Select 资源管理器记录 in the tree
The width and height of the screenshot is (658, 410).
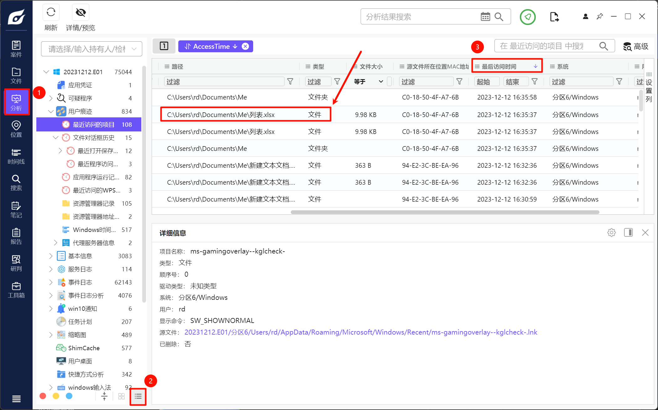point(93,203)
